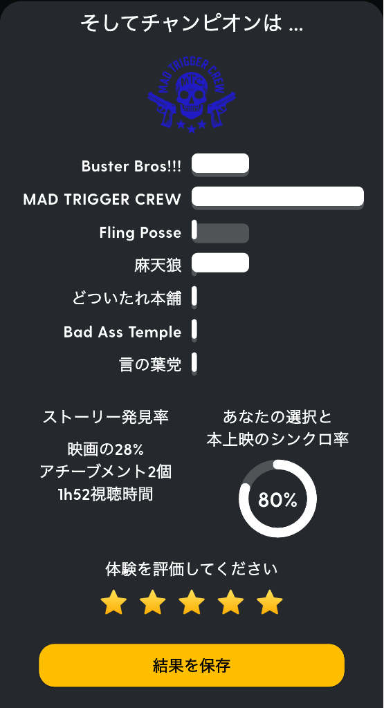Click the アチーブメント2個 achievement text
Screen dimensions: 384x708
pyautogui.click(x=106, y=472)
